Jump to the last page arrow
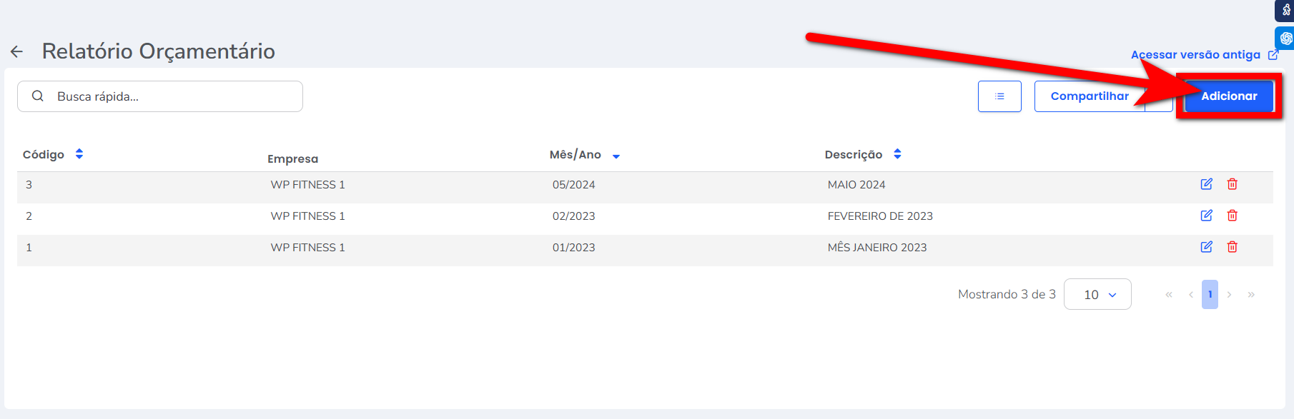The width and height of the screenshot is (1294, 419). tap(1251, 294)
